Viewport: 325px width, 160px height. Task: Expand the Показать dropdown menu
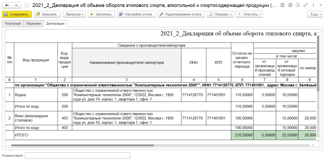(220, 14)
